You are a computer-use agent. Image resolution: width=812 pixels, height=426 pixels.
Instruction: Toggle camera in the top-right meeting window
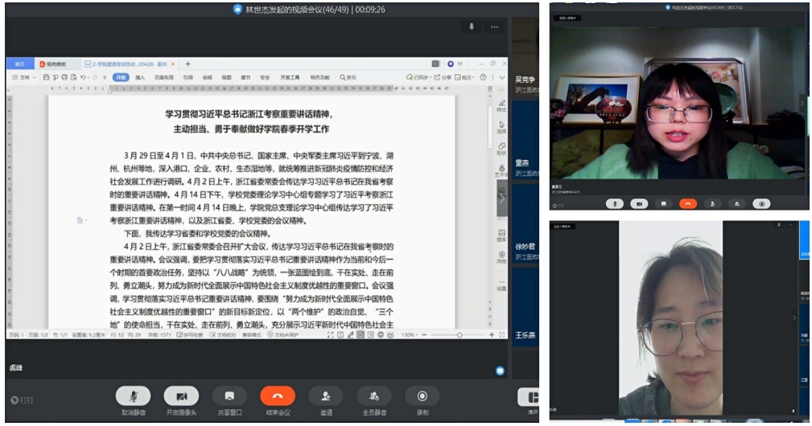click(x=639, y=203)
